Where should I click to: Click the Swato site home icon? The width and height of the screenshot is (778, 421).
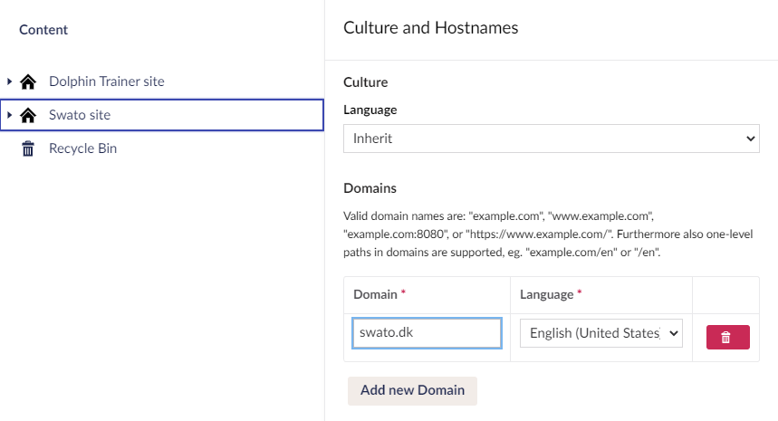tap(28, 115)
